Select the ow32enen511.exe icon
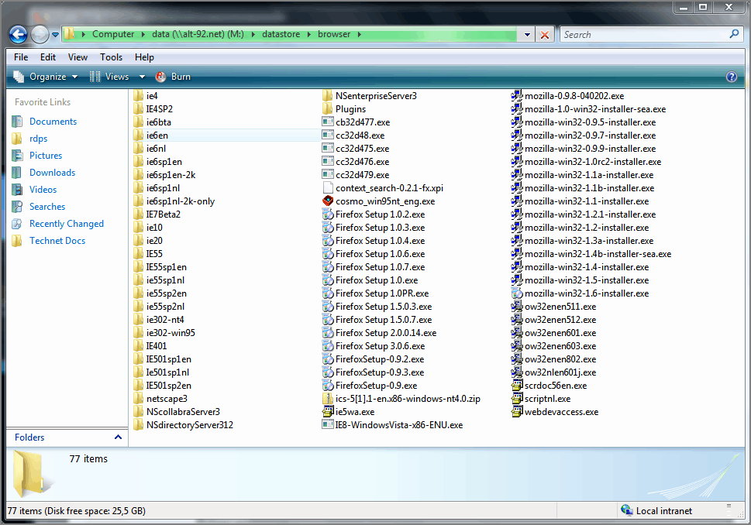Image resolution: width=751 pixels, height=525 pixels. (x=517, y=307)
